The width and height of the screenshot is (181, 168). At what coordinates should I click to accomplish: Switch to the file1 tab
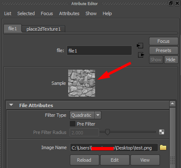pyautogui.click(x=13, y=29)
